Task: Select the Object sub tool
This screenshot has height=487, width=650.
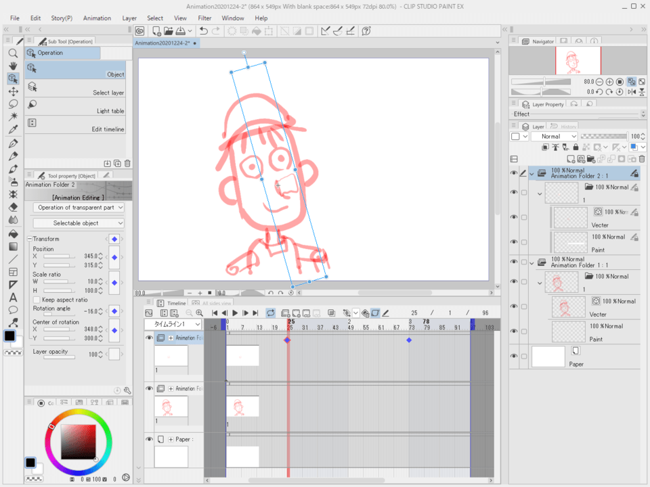Action: (x=75, y=70)
